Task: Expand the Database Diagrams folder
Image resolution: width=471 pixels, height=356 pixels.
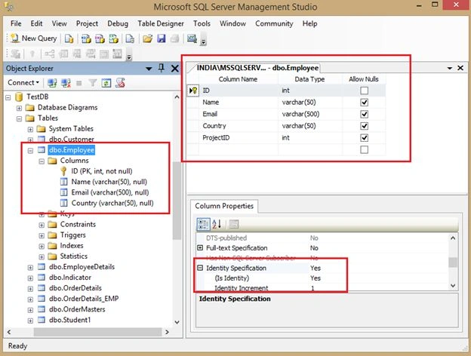Action: tap(19, 108)
